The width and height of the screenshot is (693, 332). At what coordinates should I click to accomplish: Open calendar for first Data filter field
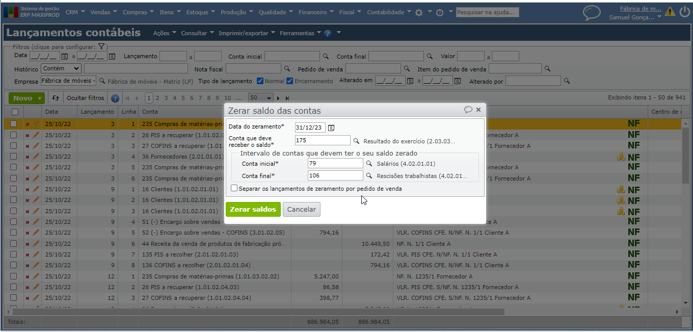tap(65, 57)
